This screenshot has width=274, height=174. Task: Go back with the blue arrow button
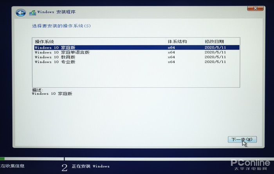[x=21, y=13]
